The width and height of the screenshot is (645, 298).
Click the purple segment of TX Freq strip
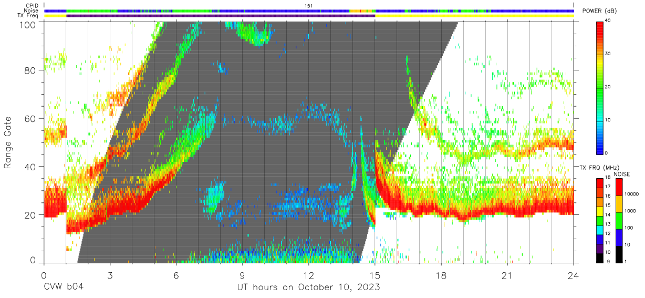[221, 16]
